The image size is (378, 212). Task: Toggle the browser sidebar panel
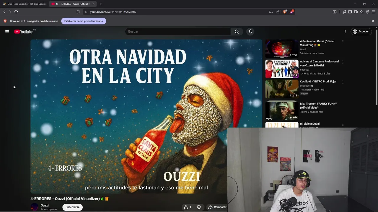pos(350,12)
